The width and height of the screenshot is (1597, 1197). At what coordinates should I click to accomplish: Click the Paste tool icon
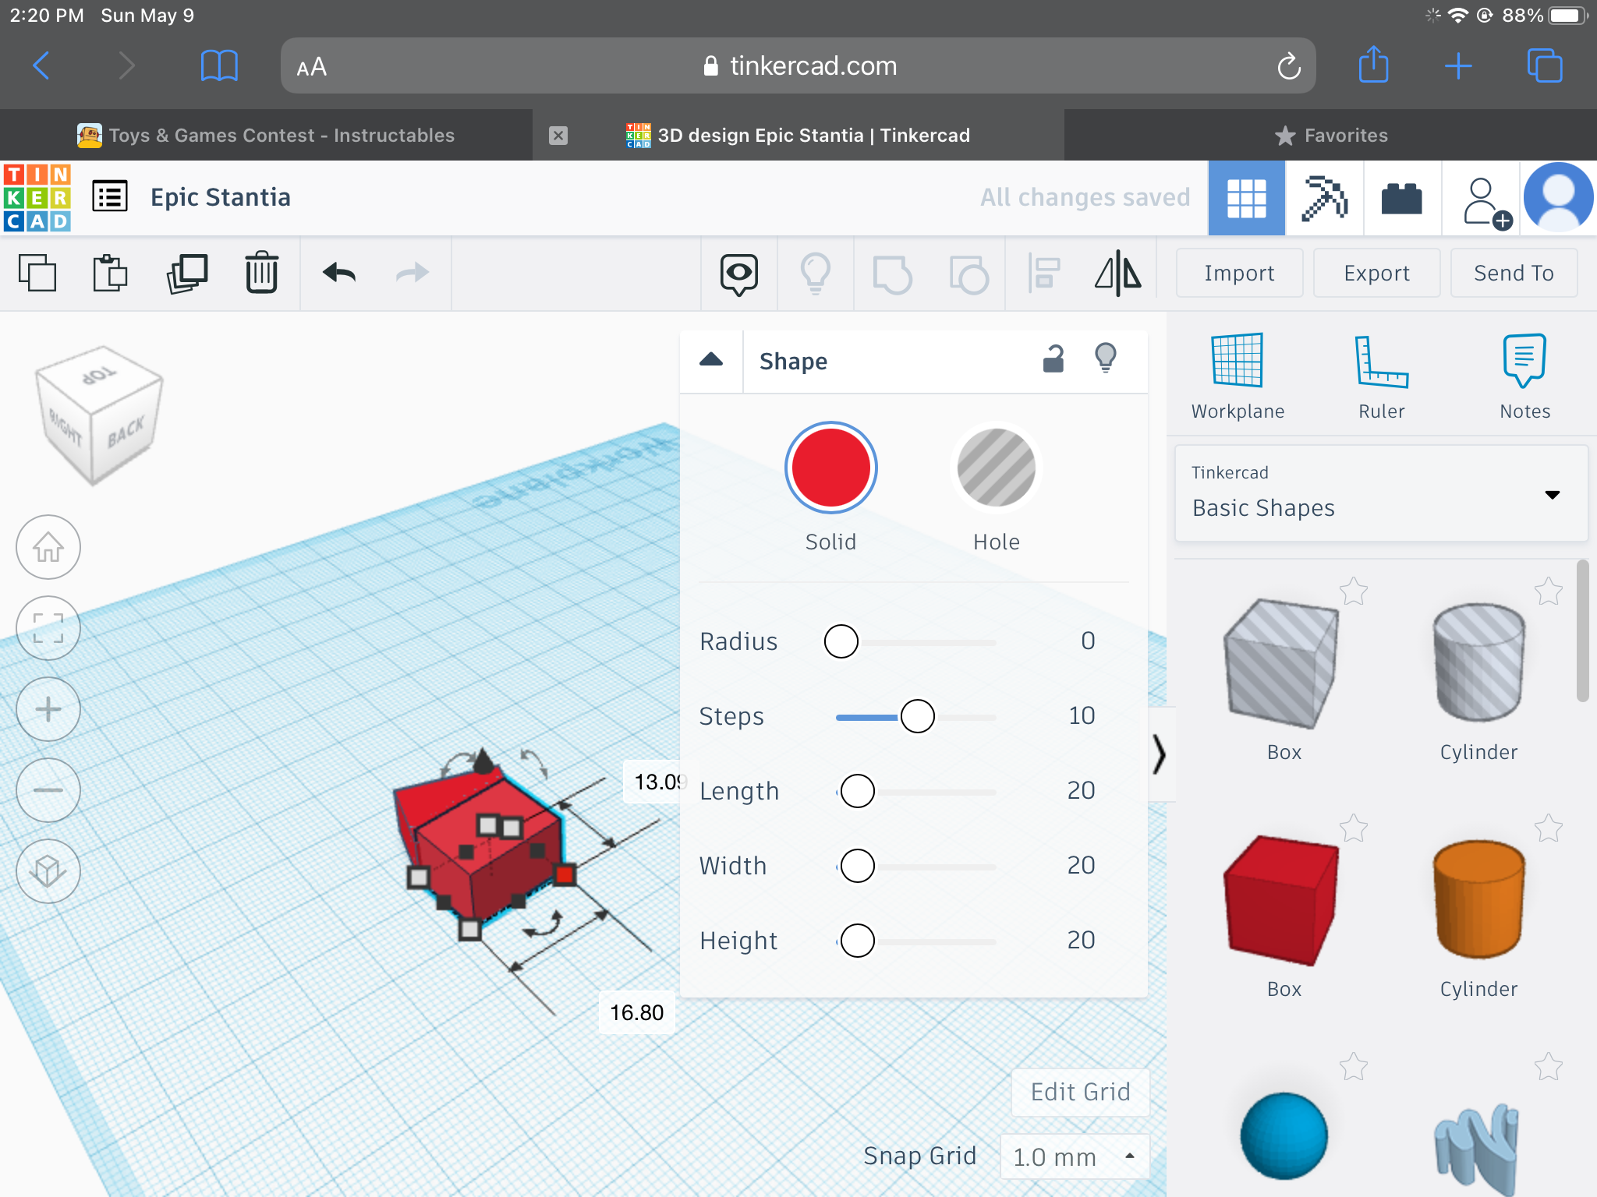pos(110,273)
